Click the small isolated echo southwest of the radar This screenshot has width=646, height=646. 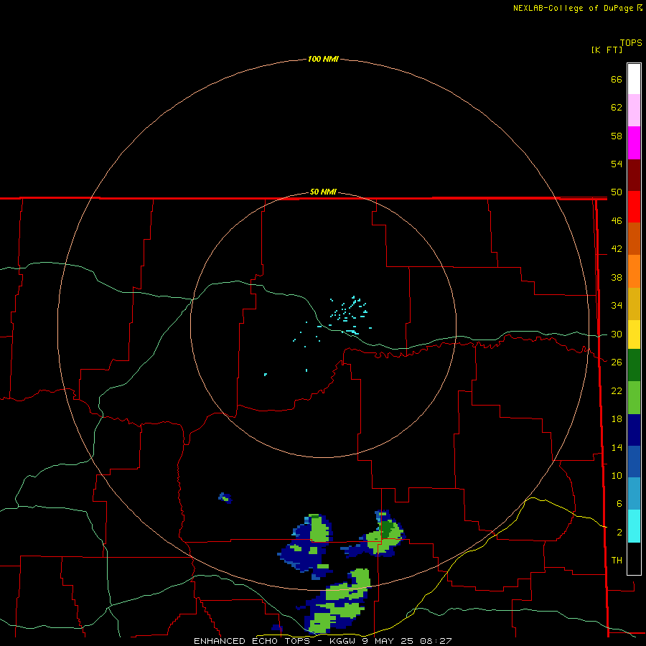[x=225, y=498]
